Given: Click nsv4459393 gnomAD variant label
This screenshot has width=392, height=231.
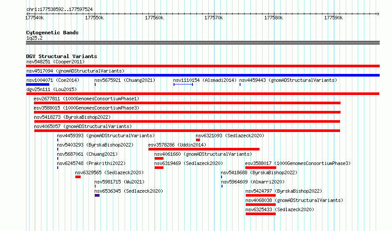Looking at the screenshot, I should pos(106,136).
